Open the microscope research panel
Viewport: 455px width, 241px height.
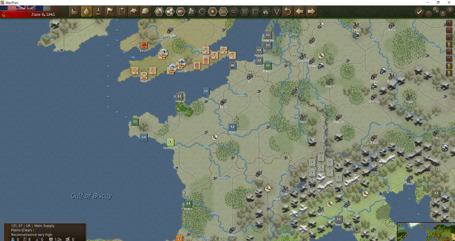point(98,11)
